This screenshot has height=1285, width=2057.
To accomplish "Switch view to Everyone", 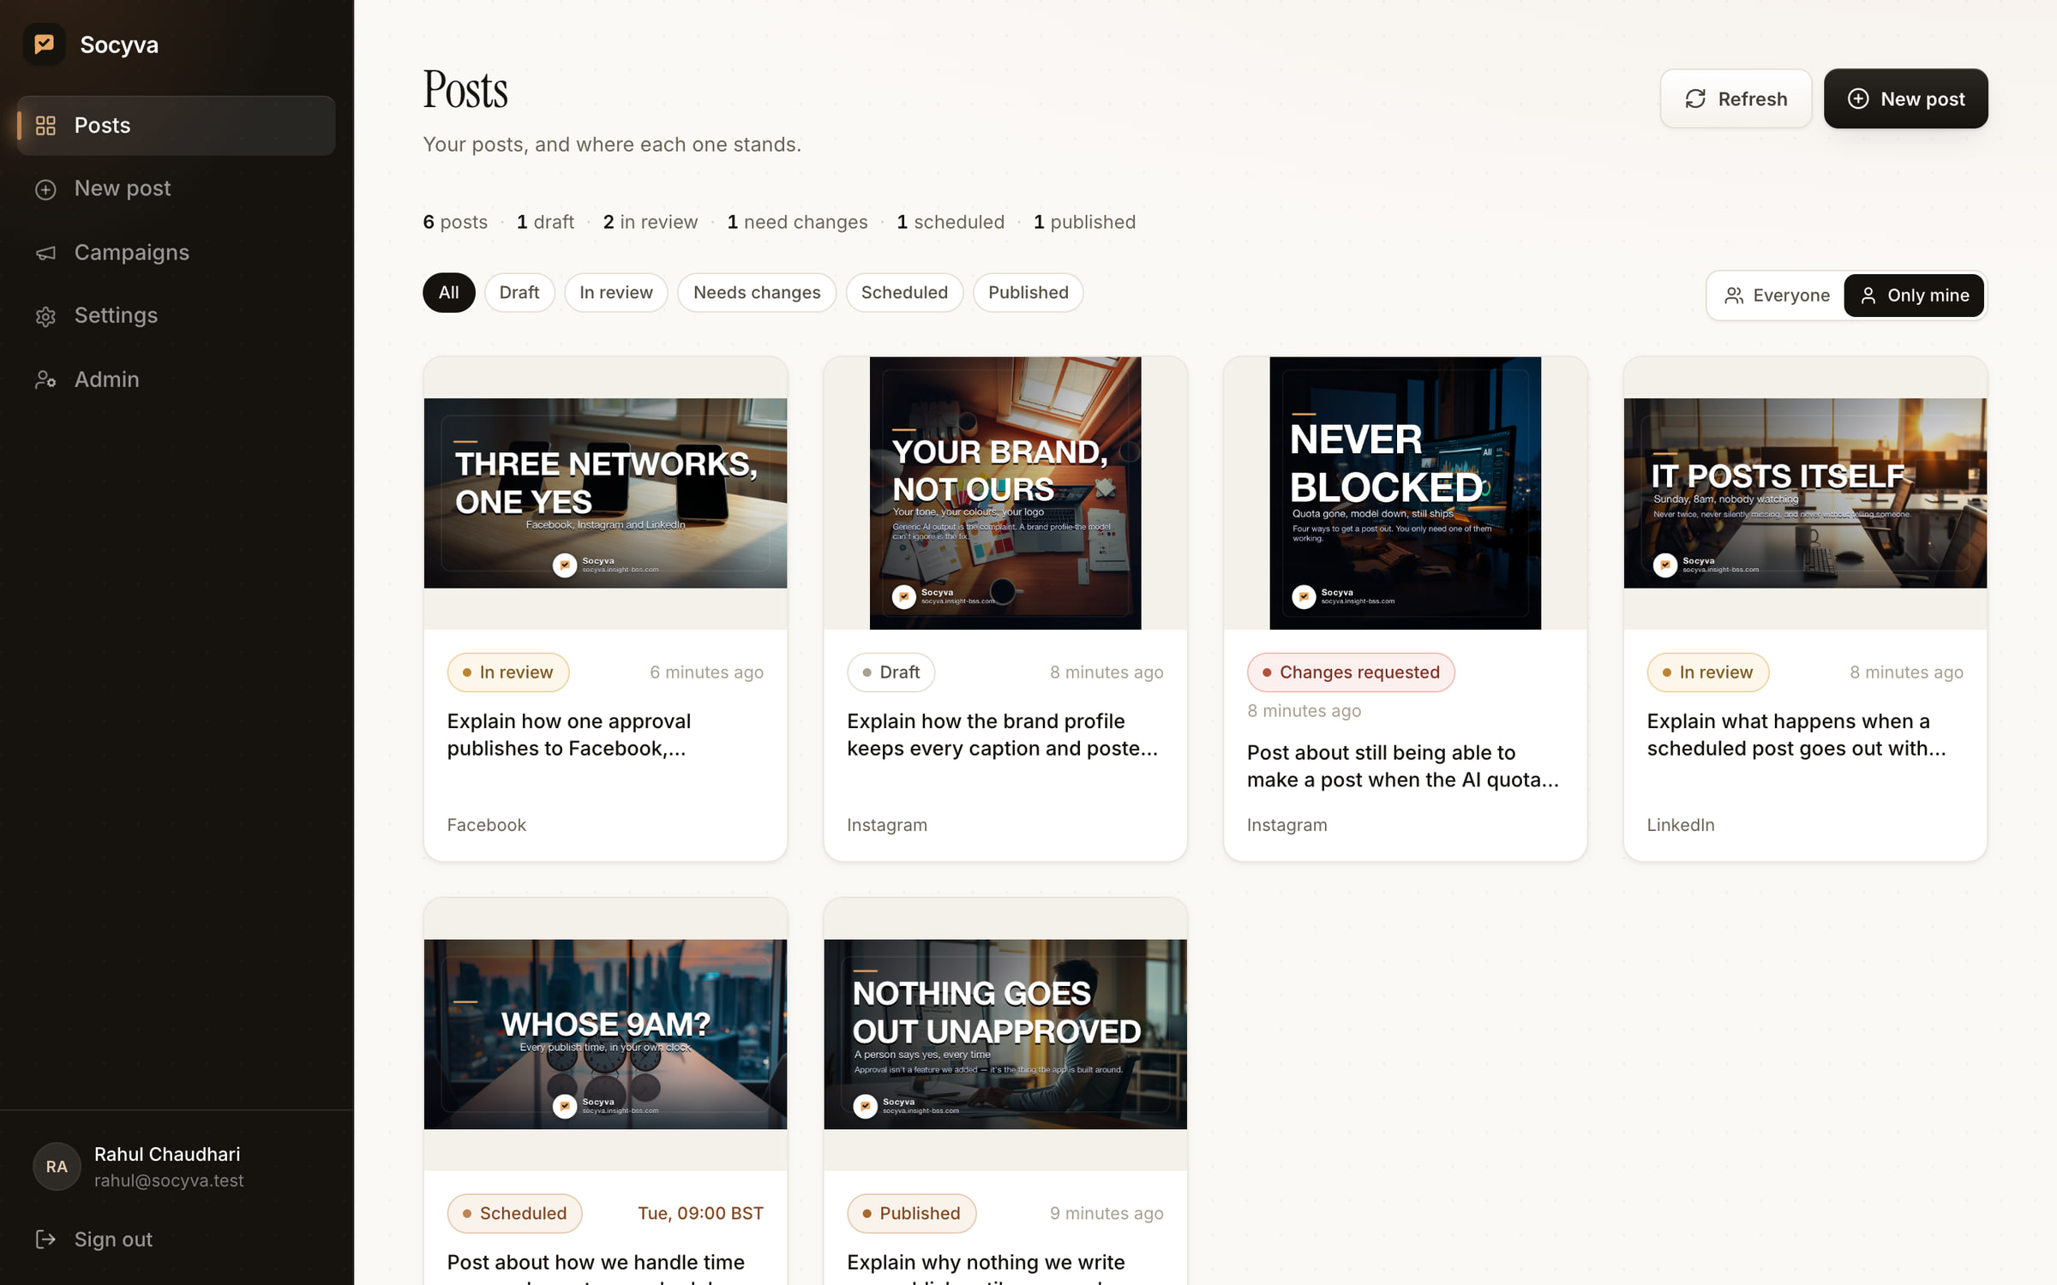I will [1777, 296].
